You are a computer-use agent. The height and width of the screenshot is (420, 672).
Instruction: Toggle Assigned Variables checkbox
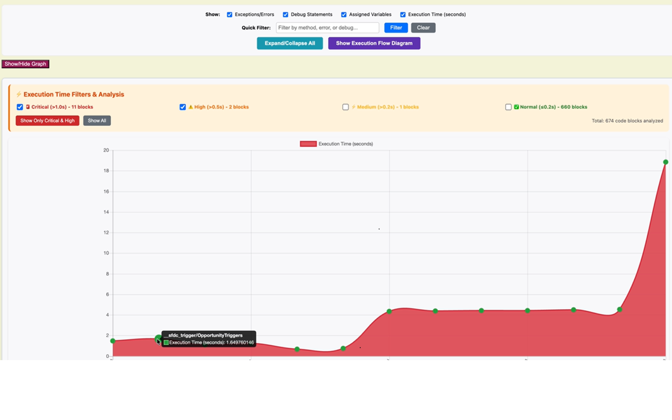(344, 15)
